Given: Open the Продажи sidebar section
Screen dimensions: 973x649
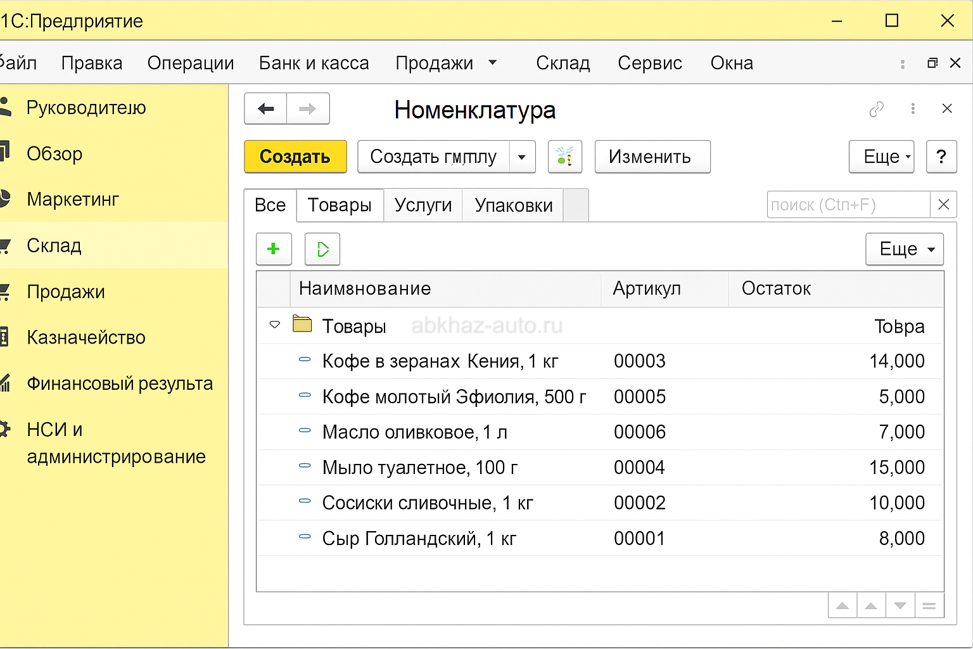Looking at the screenshot, I should click(114, 292).
